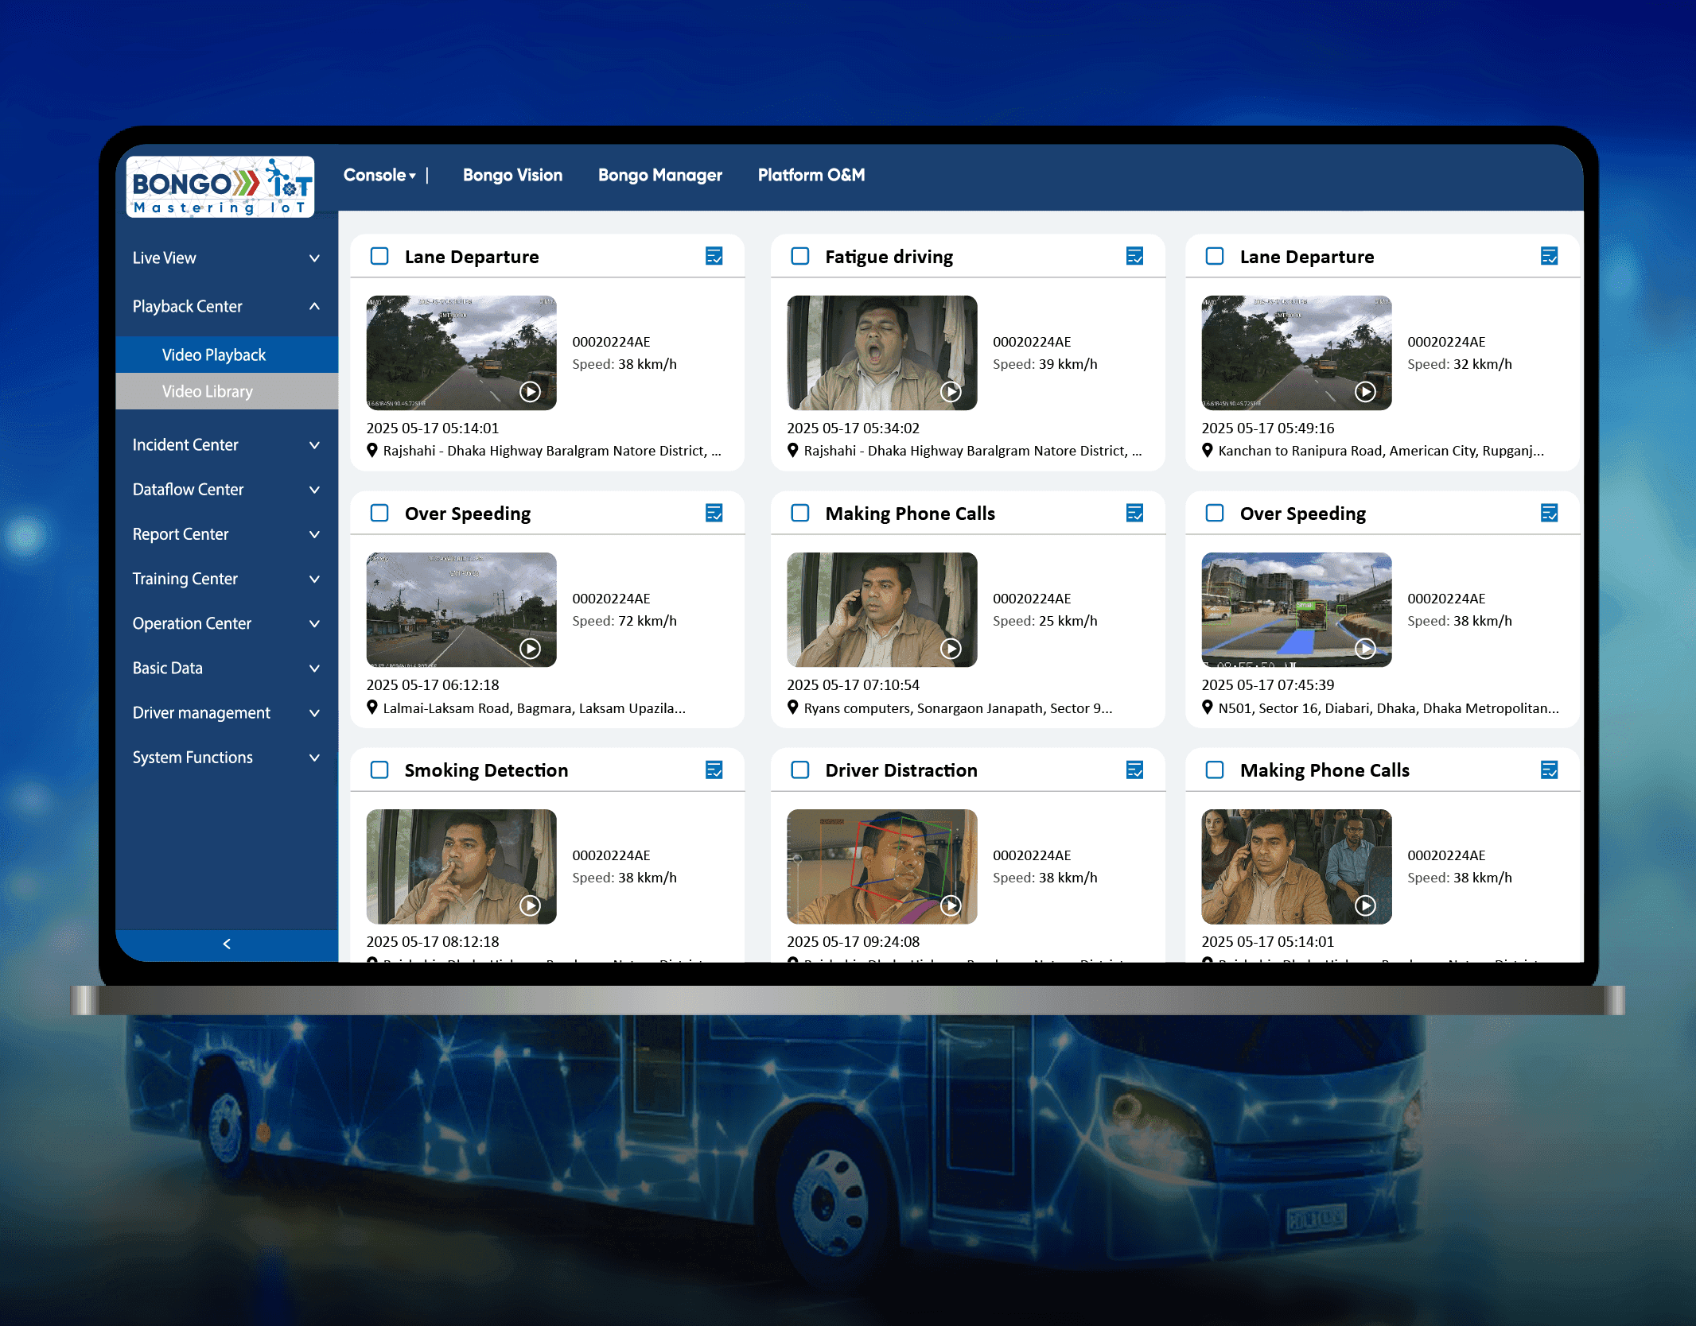Open the Console dropdown menu
Viewport: 1696px width, 1326px height.
click(x=379, y=175)
